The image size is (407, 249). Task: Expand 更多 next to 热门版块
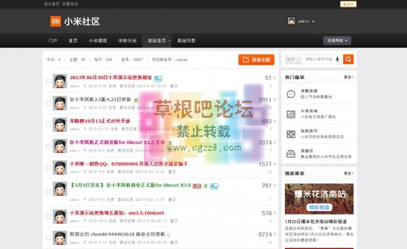(x=349, y=77)
